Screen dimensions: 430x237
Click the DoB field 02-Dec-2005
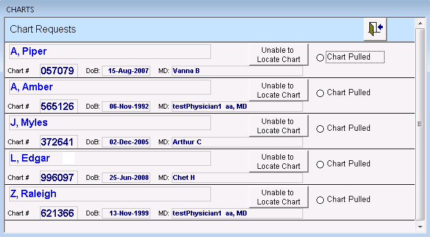click(126, 142)
